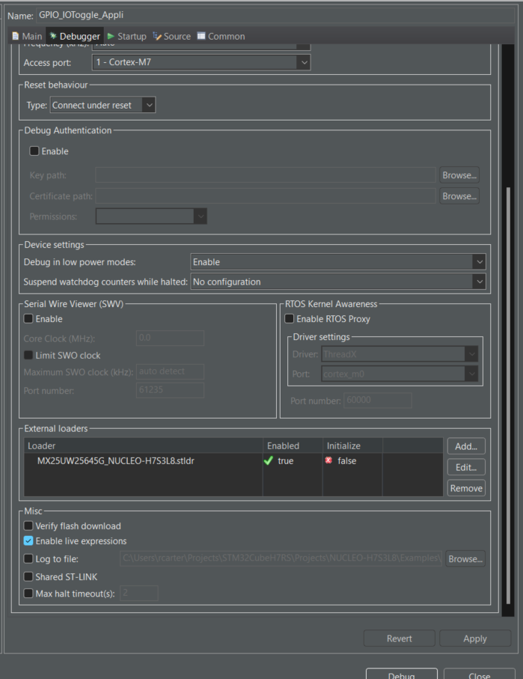Open Suspend watchdog counters dropdown
This screenshot has width=523, height=679.
(338, 282)
